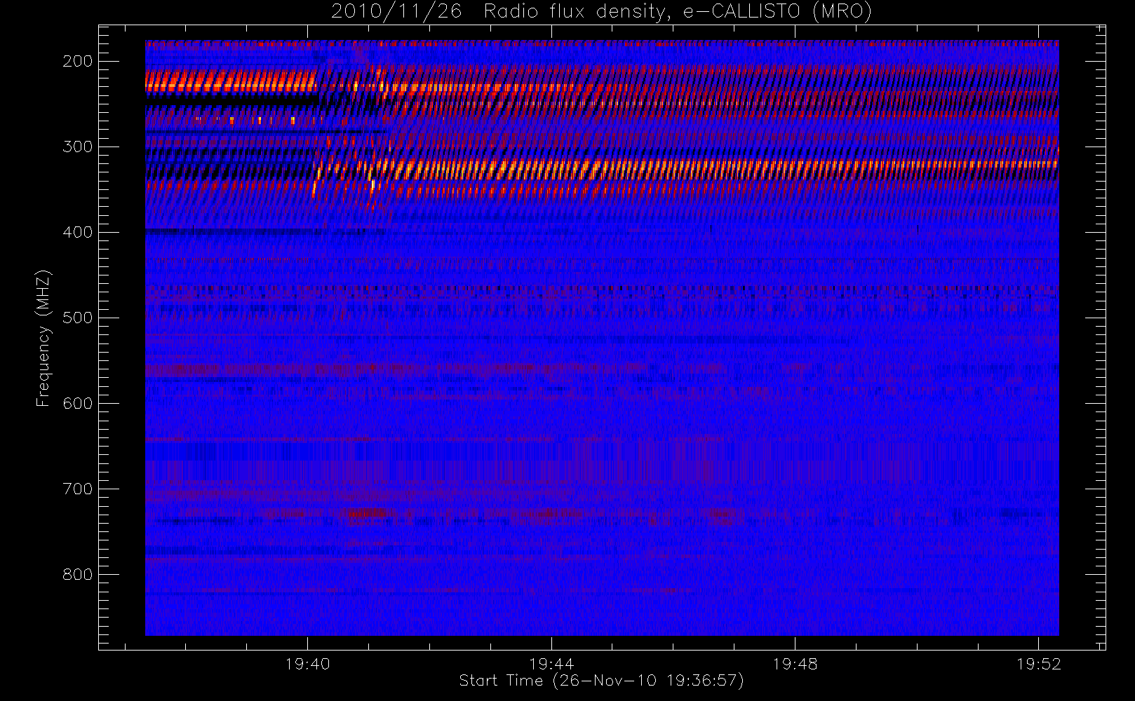This screenshot has height=701, width=1135.
Task: Click the 600 frequency tick label
Action: click(78, 403)
